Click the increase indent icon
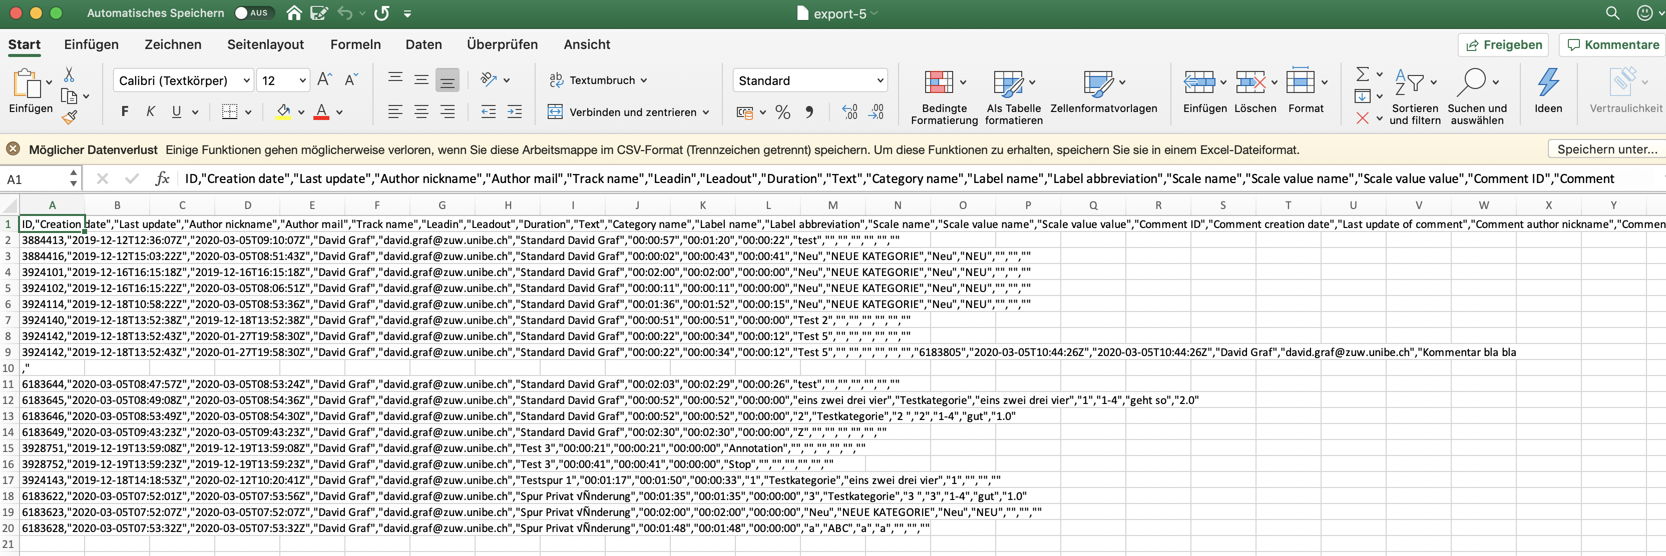Viewport: 1666px width, 556px height. click(x=515, y=111)
